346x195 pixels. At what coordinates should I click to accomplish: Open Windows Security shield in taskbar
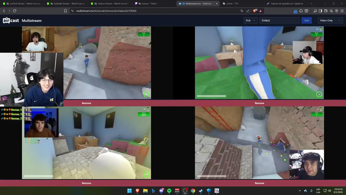[209, 191]
